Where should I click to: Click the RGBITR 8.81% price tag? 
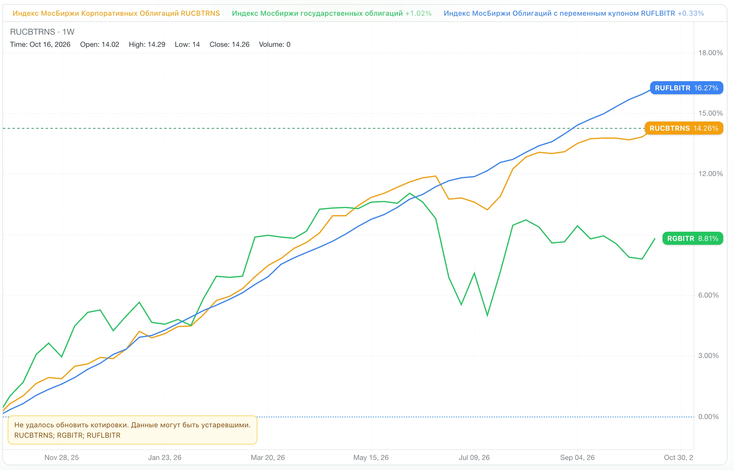(x=692, y=238)
